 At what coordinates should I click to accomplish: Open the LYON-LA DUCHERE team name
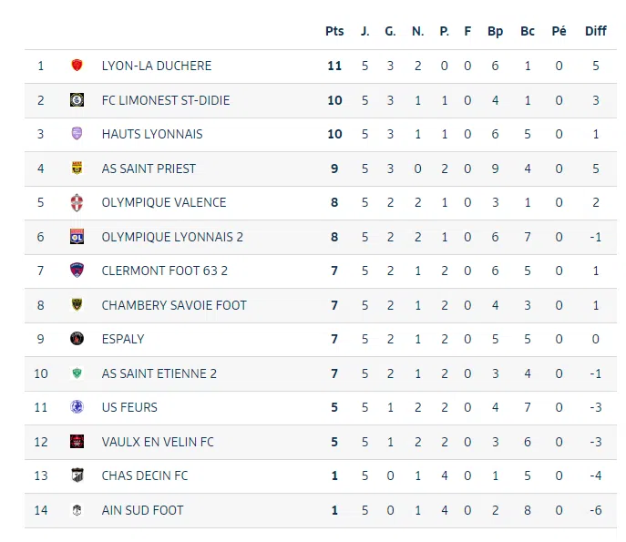tap(156, 66)
